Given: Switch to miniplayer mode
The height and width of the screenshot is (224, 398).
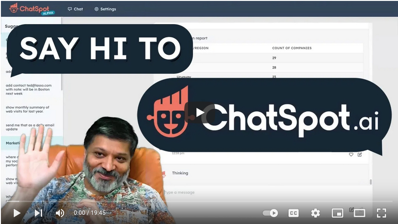Looking at the screenshot, I should (338, 213).
